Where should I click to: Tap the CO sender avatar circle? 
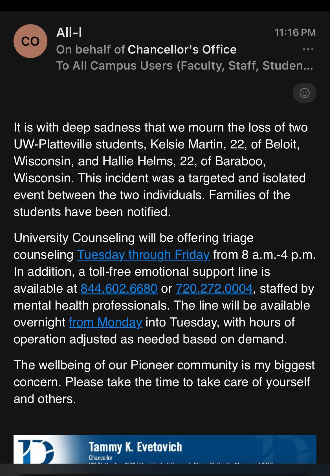tap(30, 41)
